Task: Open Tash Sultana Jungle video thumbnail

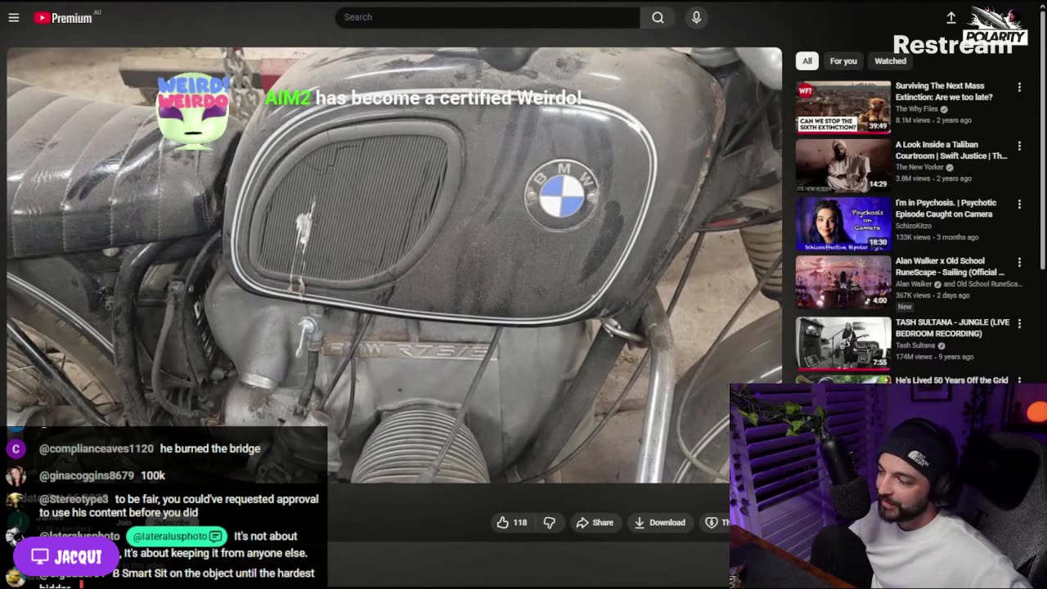Action: pos(843,344)
